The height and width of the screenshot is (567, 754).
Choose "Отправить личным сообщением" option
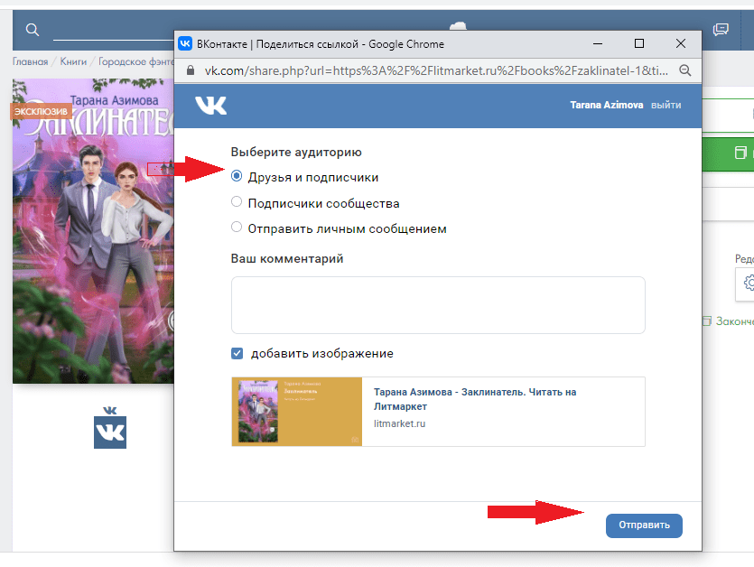(237, 228)
